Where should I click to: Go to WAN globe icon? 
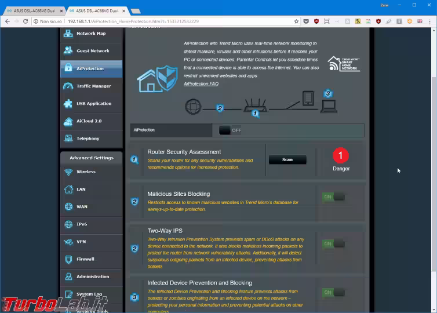click(68, 207)
